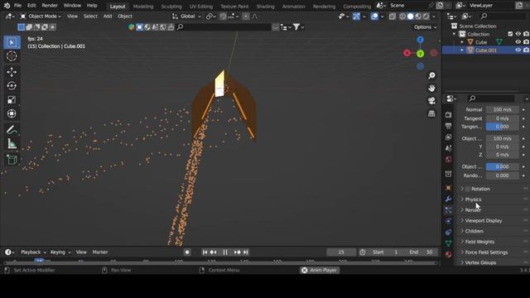Toggle Collection visibility eye icon
Screen dimensions: 530x298
[518, 34]
